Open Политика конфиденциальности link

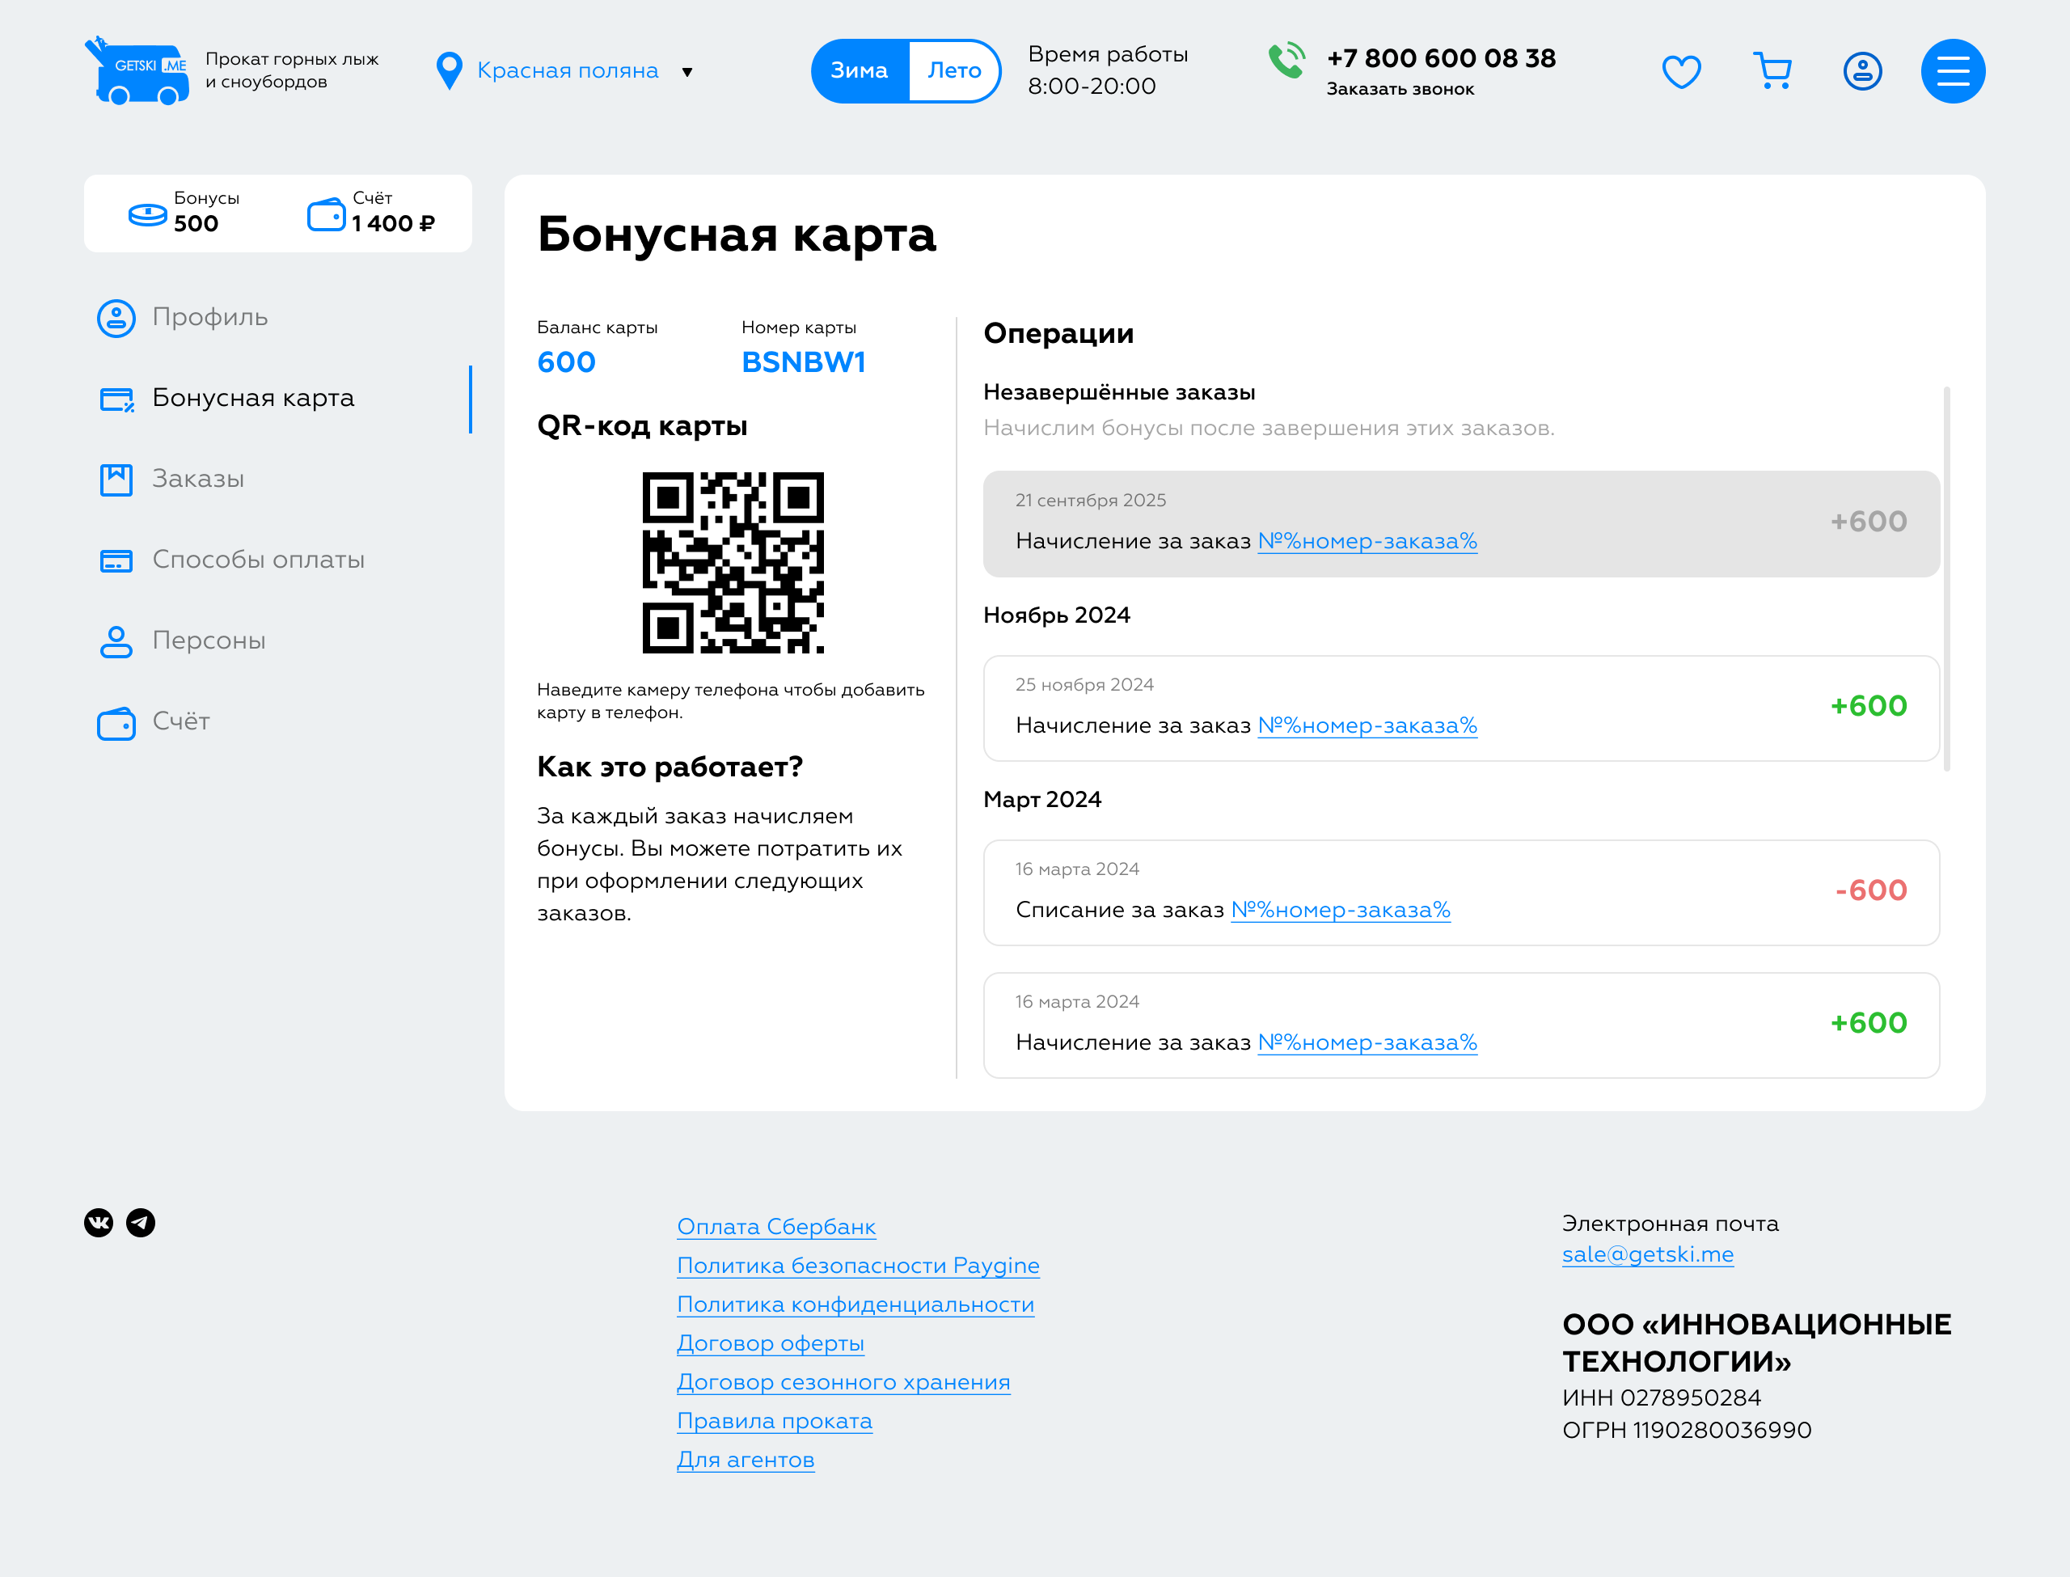[855, 1304]
